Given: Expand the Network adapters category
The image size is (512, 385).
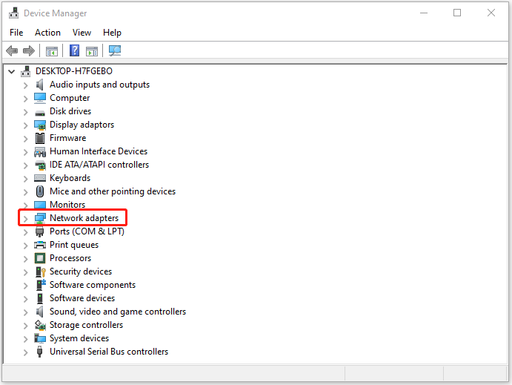Looking at the screenshot, I should click(x=25, y=219).
